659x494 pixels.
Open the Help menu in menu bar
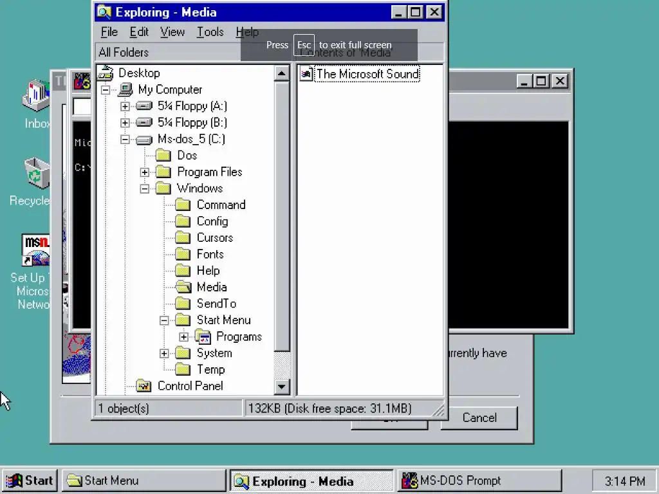[247, 32]
